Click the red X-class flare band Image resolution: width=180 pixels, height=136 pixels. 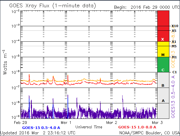[x=163, y=26]
